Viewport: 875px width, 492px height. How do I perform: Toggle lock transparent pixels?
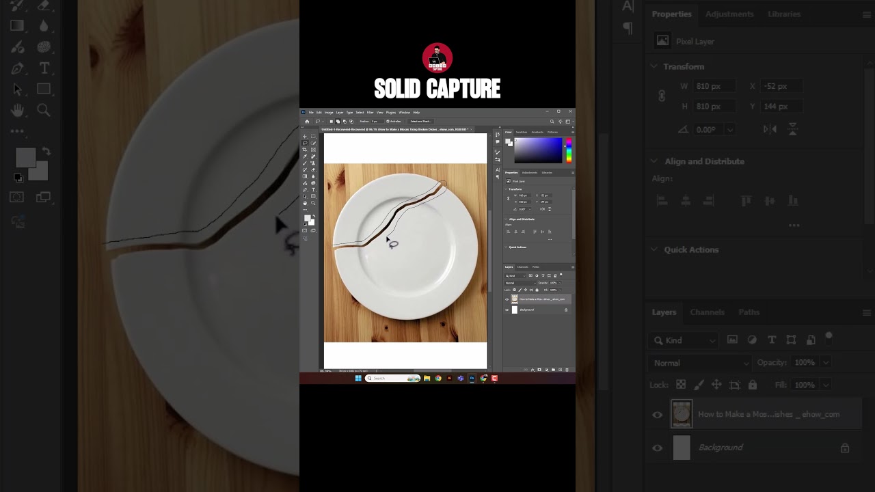point(514,290)
